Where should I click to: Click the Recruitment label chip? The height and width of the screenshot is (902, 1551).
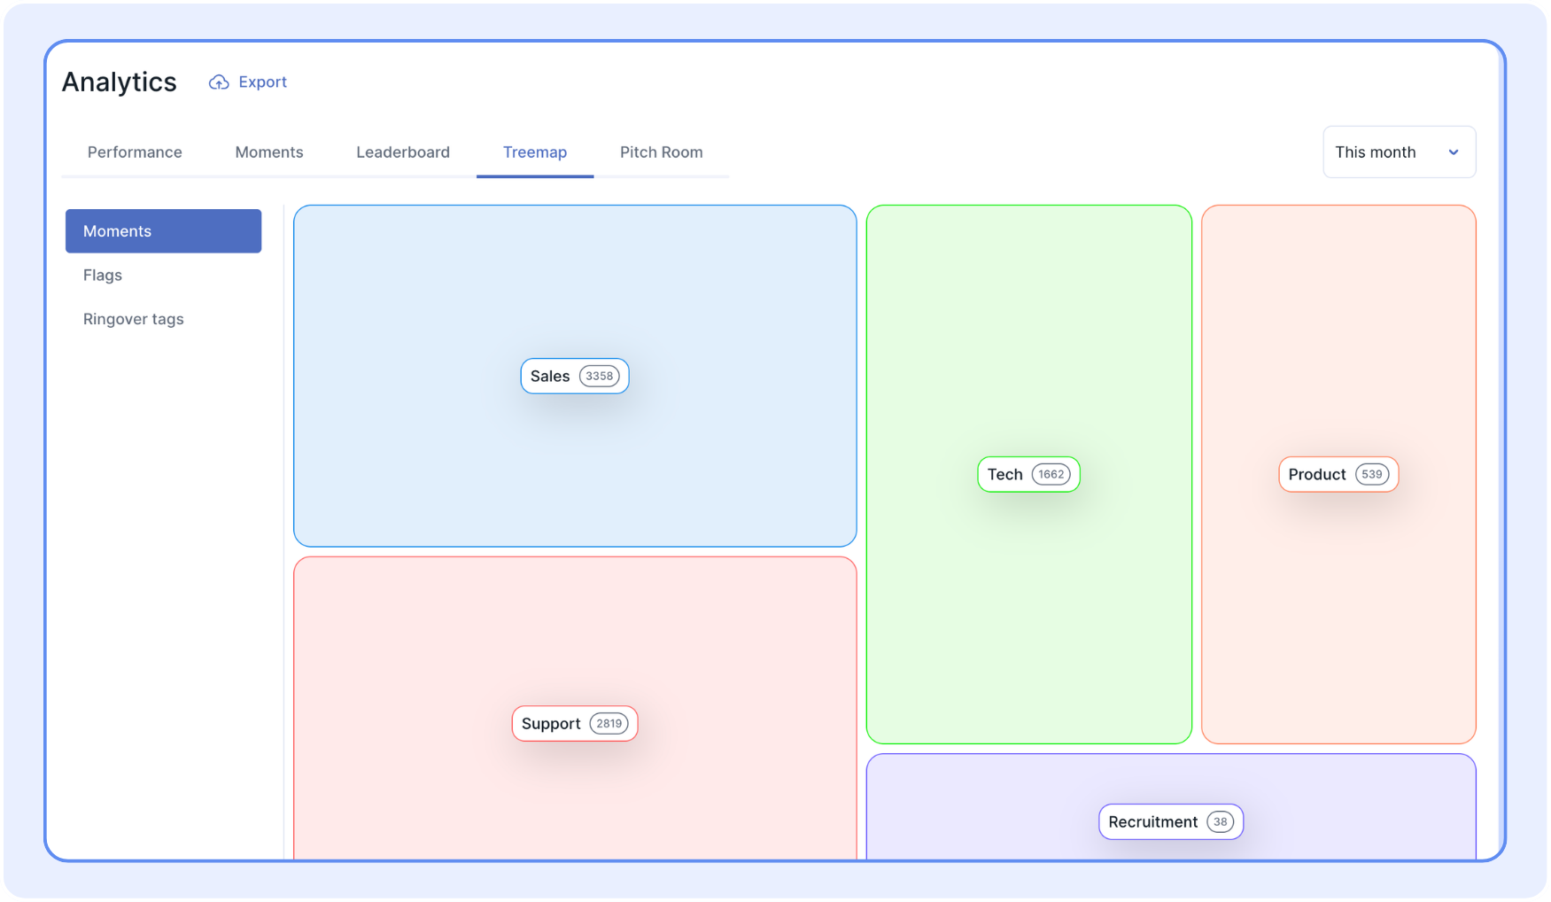(1153, 822)
